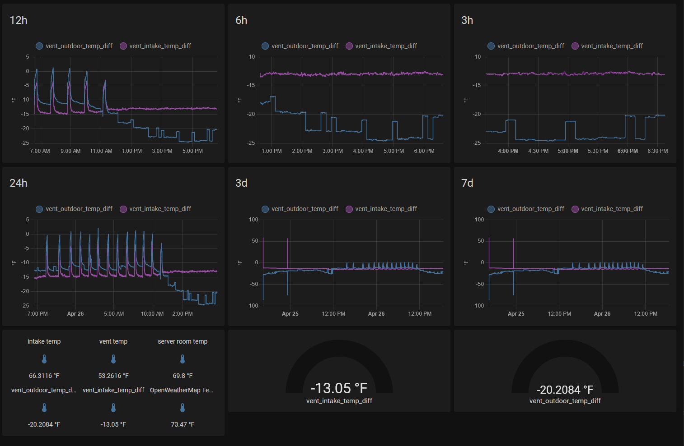Click the purple legend circle in the 6h panel
The height and width of the screenshot is (446, 684).
pos(349,46)
